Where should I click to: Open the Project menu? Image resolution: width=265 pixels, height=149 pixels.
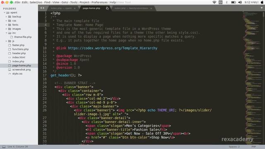pos(84,2)
